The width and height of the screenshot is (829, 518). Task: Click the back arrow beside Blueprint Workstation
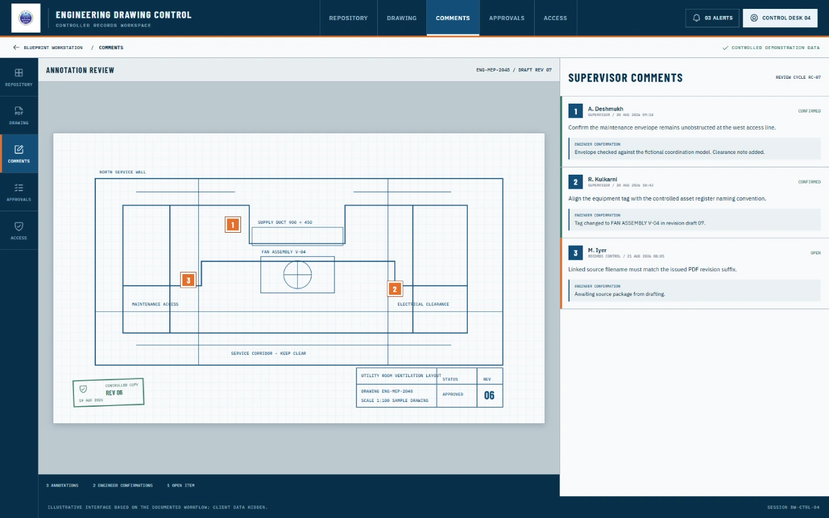click(16, 47)
